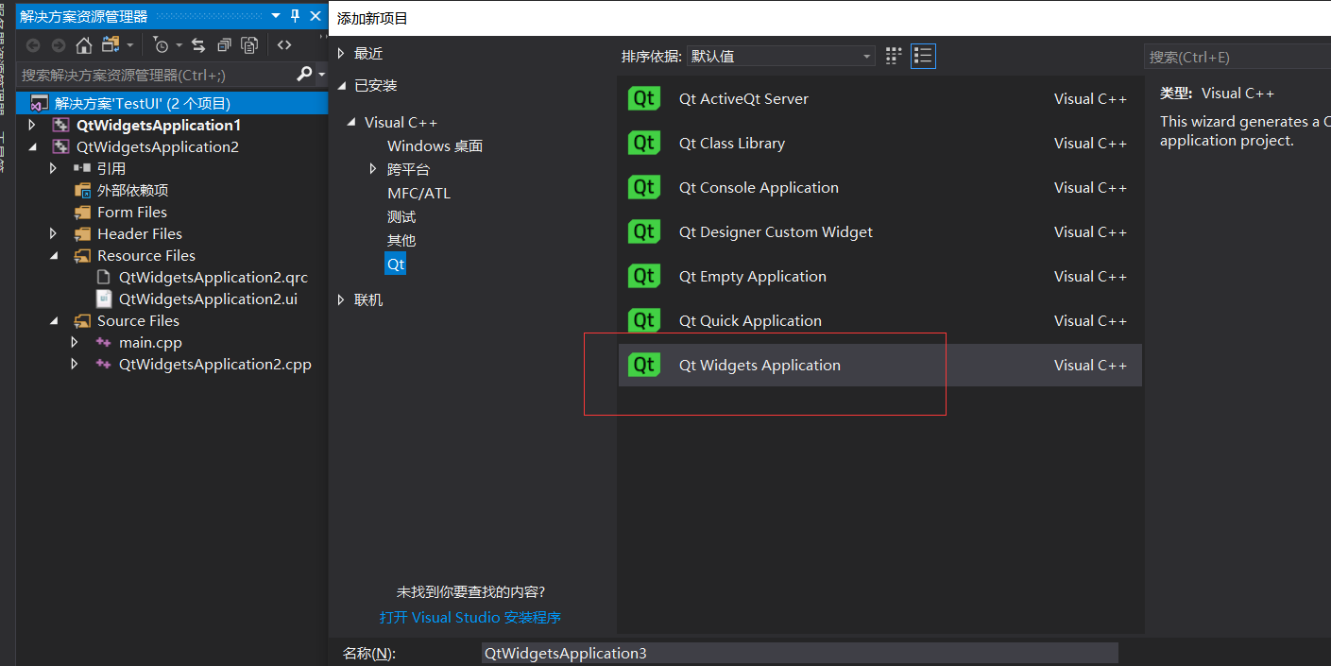Viewport: 1331px width, 666px height.
Task: Expand the 引用 references node
Action: click(x=54, y=168)
